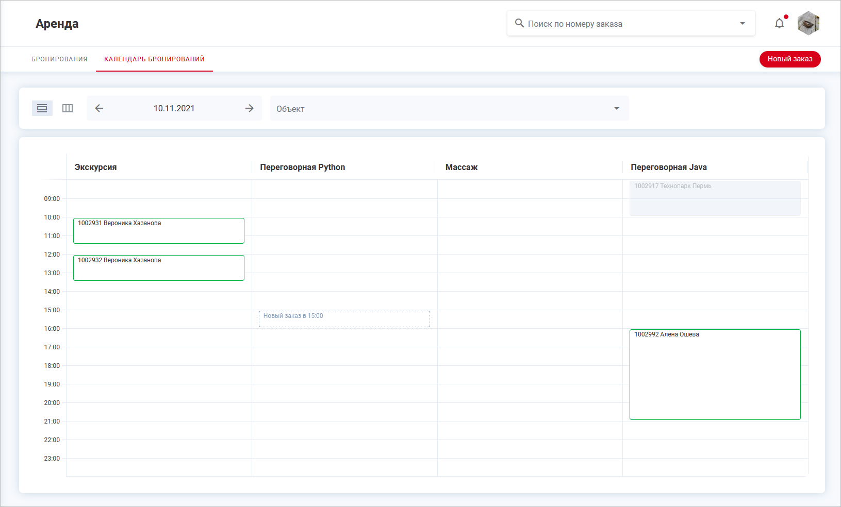Open user profile avatar
This screenshot has height=507, width=841.
coord(808,24)
